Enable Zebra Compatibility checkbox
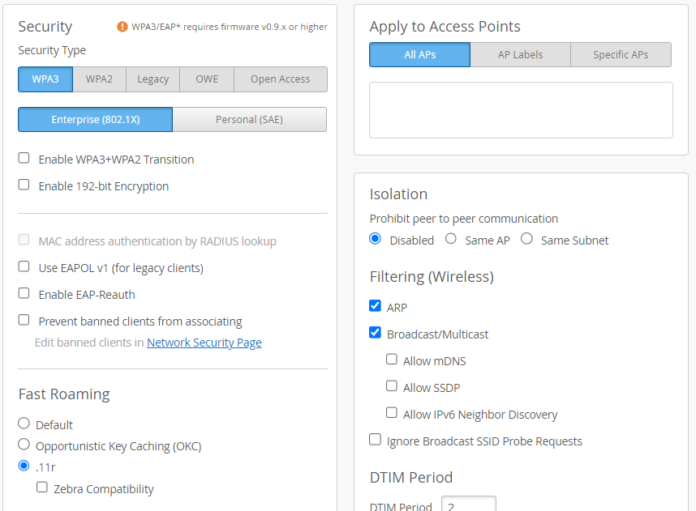The image size is (696, 511). point(42,488)
